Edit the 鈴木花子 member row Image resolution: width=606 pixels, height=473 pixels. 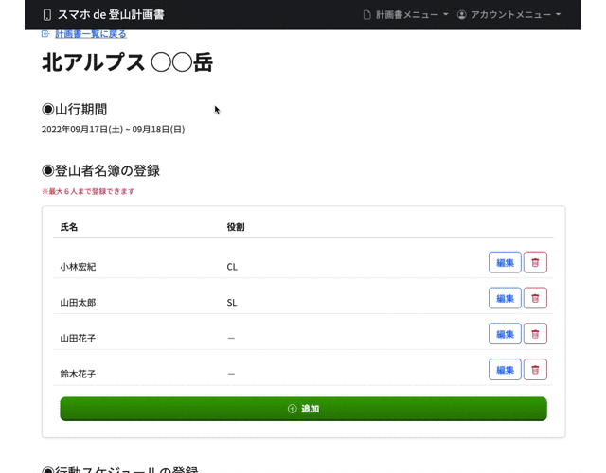(505, 370)
